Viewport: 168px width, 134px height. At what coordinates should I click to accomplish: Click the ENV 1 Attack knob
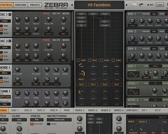pos(142,21)
